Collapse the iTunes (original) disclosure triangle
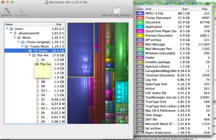The height and width of the screenshot is (140, 216). coord(19,42)
